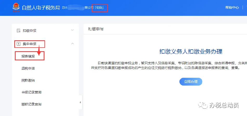Viewport: 247px width, 116px height.
Task: Click the national tax emblem logo
Action: click(x=16, y=7)
